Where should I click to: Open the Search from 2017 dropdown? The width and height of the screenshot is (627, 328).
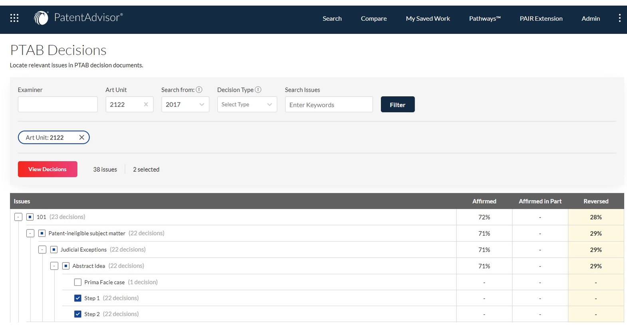pos(185,104)
